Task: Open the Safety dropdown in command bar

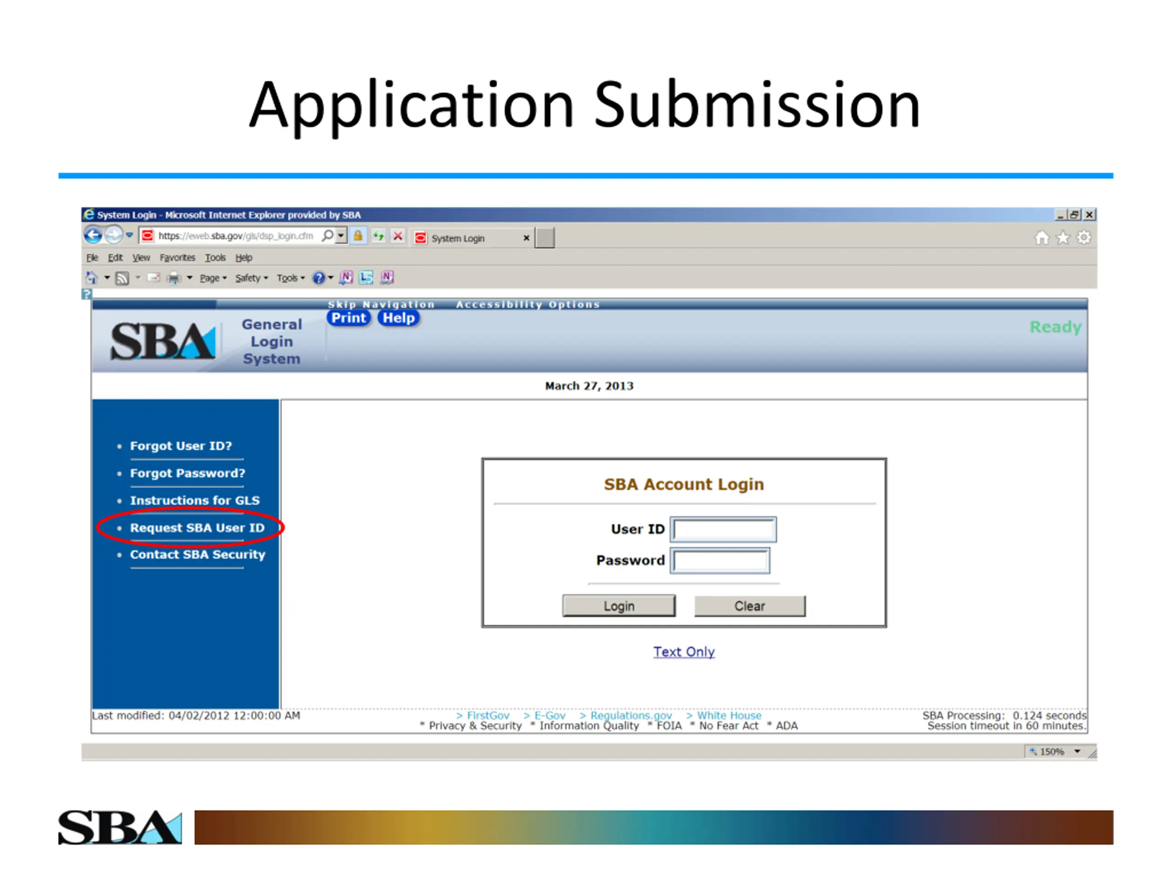Action: (x=252, y=278)
